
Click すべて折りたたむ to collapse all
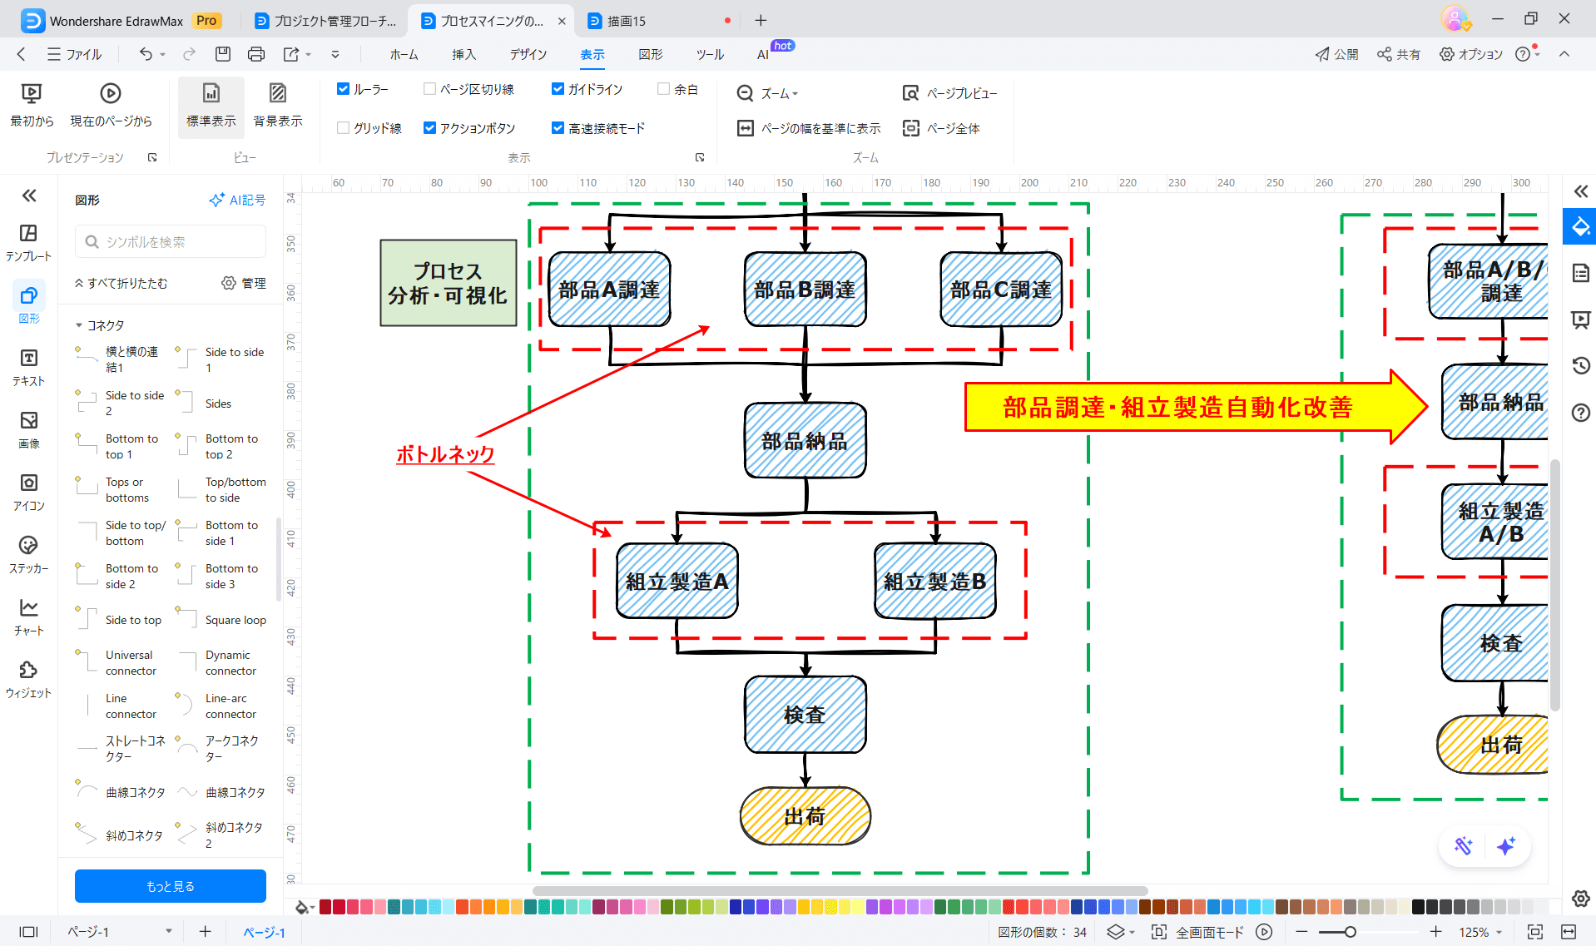point(121,283)
